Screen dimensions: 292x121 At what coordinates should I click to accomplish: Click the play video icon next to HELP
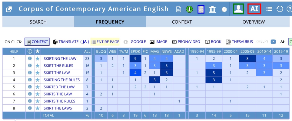tap(273, 42)
